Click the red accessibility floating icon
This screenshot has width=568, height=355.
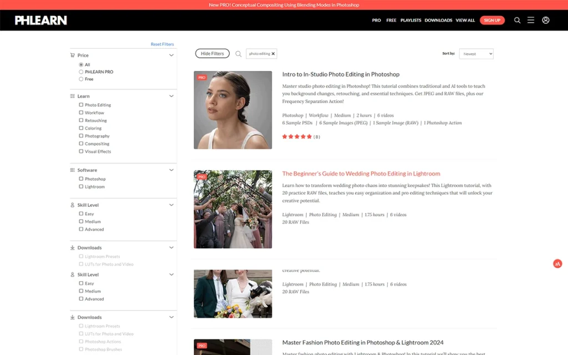coord(557,264)
